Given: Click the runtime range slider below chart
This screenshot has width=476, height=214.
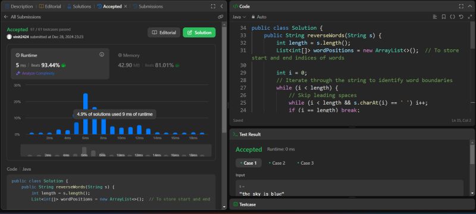Looking at the screenshot, I should click(x=116, y=150).
